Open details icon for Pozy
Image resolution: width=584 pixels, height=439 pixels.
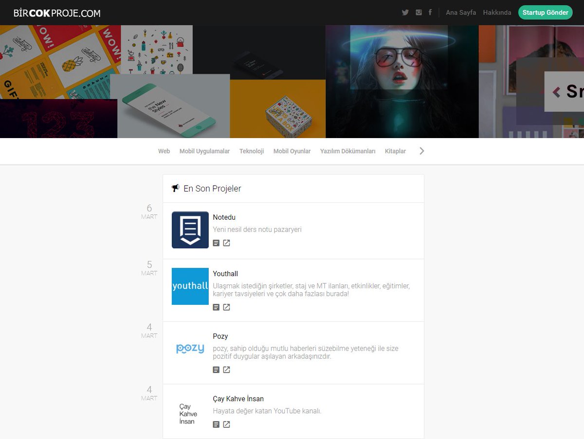tap(217, 370)
